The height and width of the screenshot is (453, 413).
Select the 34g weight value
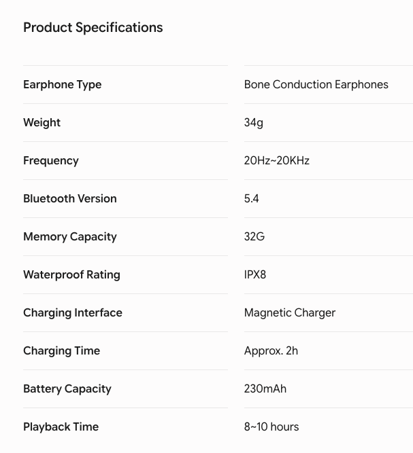click(x=254, y=123)
